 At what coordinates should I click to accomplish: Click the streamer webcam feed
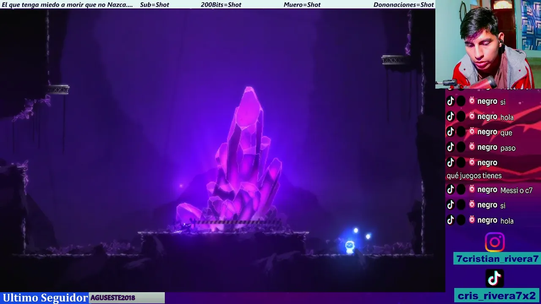pos(488,44)
